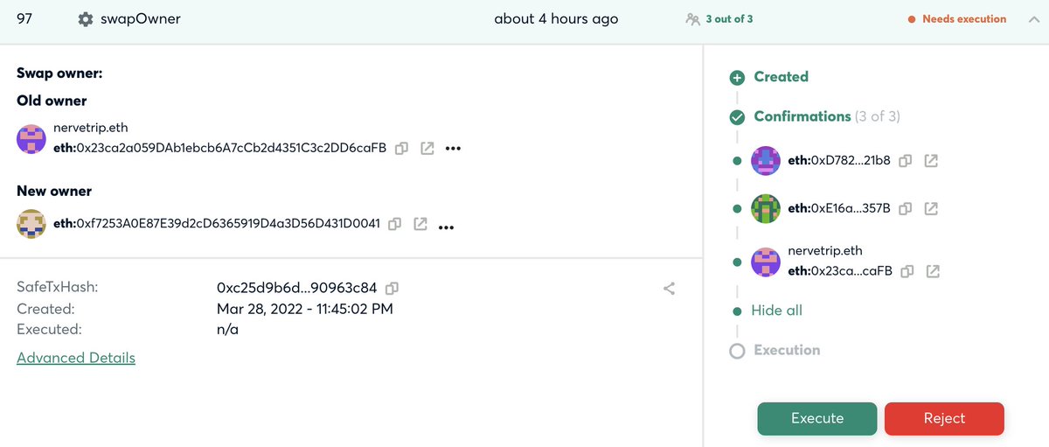This screenshot has height=447, width=1049.
Task: Copy the SafeTxHash value
Action: click(393, 287)
